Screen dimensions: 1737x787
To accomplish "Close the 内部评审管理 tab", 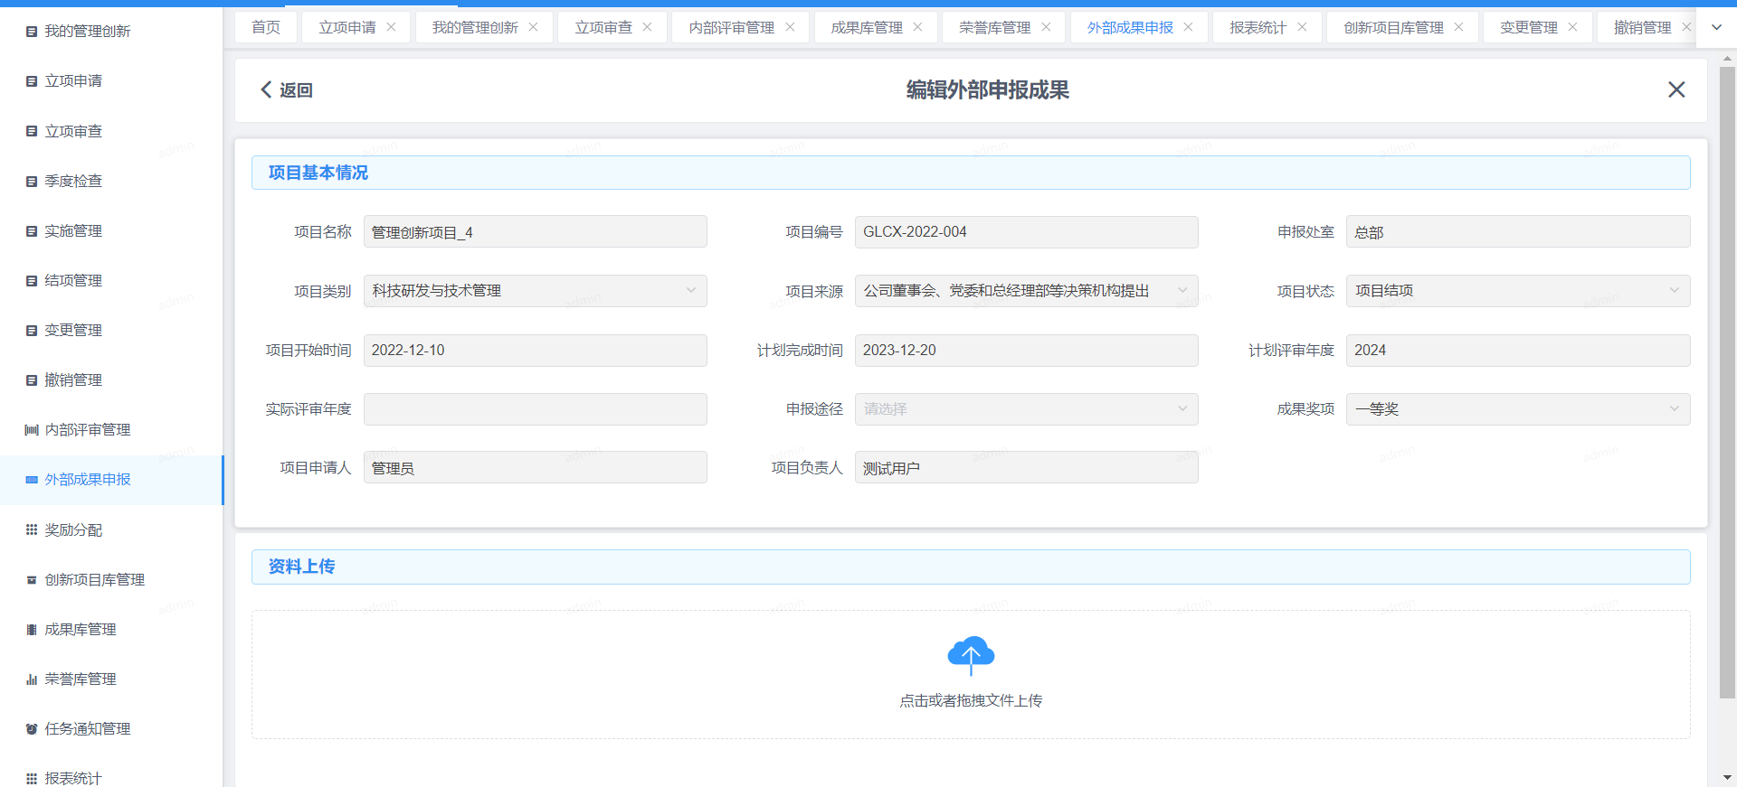I will [x=790, y=27].
